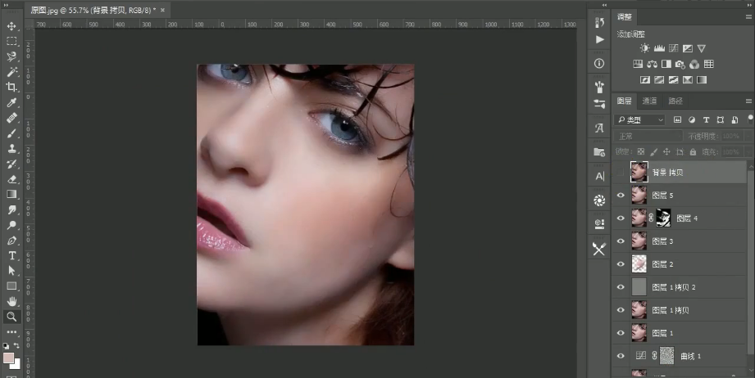This screenshot has height=378, width=755.
Task: Select the Smudge tool
Action: click(11, 210)
